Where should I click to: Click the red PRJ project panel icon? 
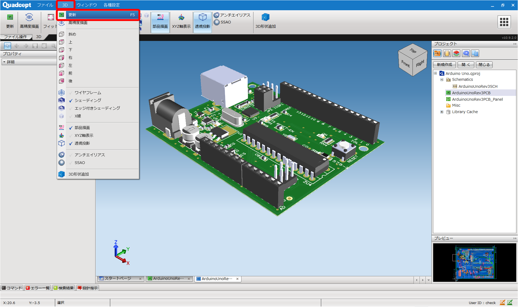[437, 53]
